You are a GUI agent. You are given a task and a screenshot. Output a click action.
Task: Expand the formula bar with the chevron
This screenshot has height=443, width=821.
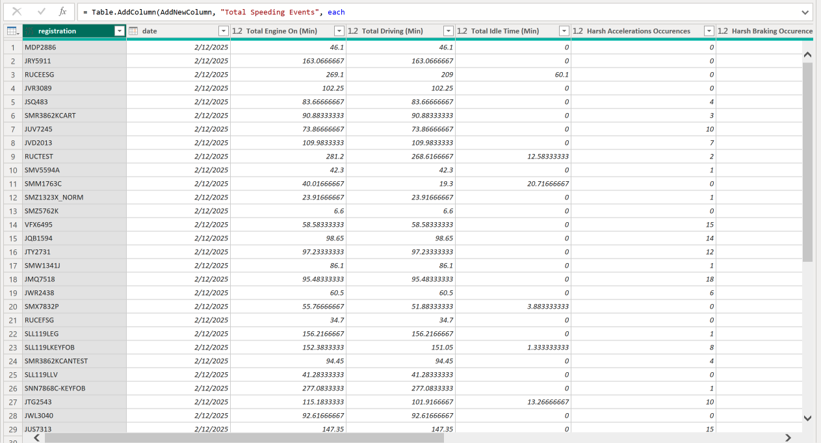805,12
